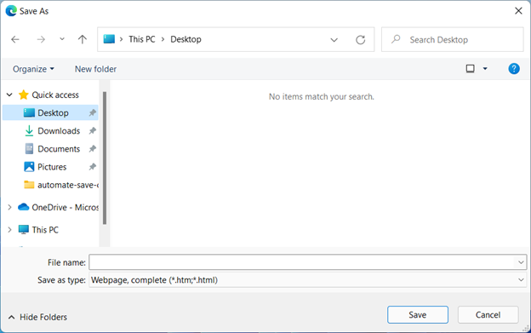Viewport: 531px width, 333px height.
Task: Expand address bar previous locations dropdown
Action: (334, 40)
